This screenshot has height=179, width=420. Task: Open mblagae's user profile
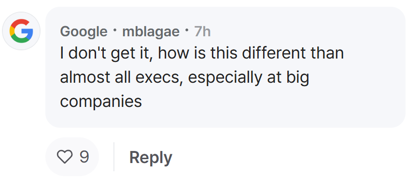pos(151,31)
